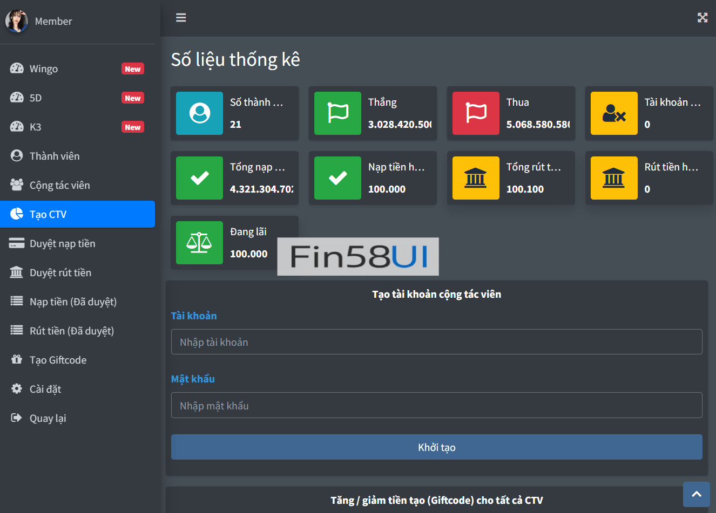Click Quay lại to go back
This screenshot has width=716, height=513.
48,419
